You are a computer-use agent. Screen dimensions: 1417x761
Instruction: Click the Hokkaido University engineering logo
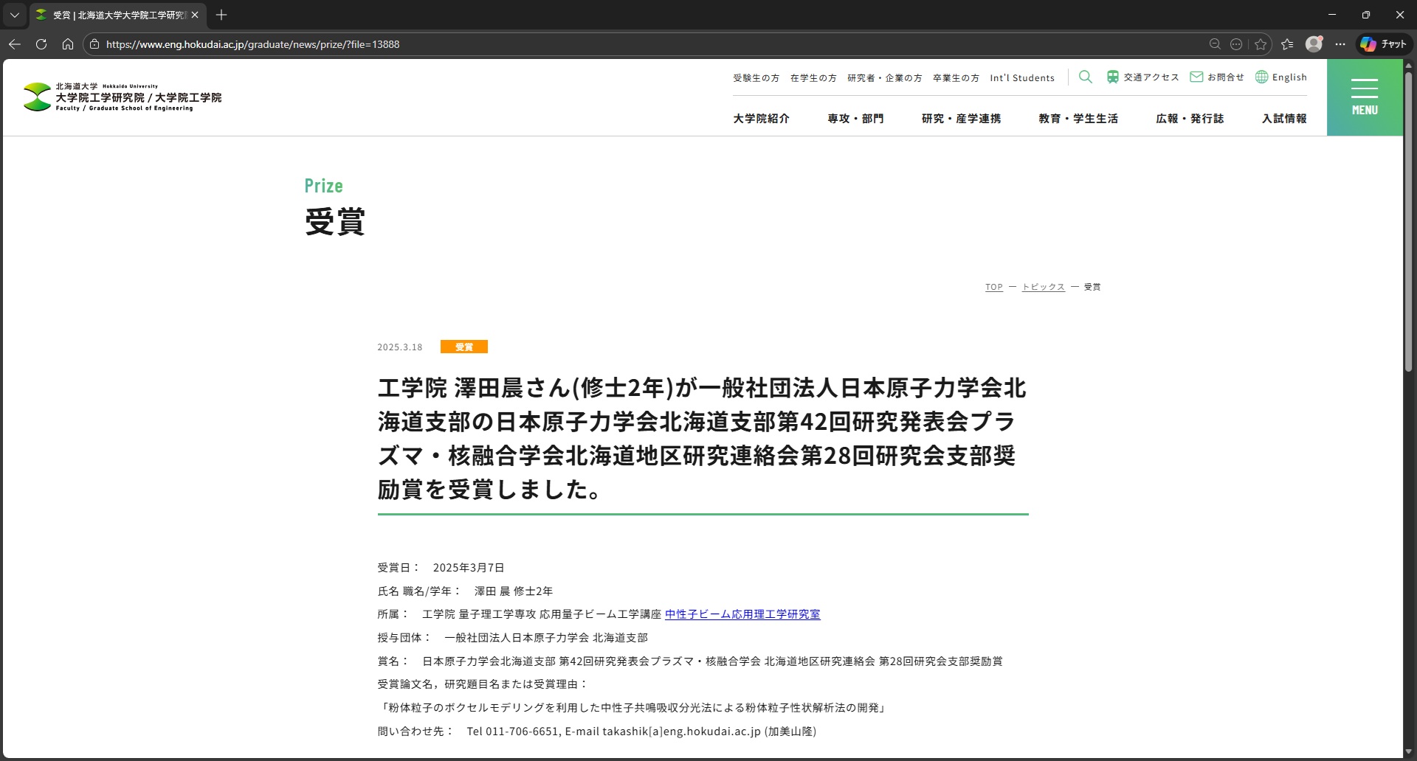point(123,97)
